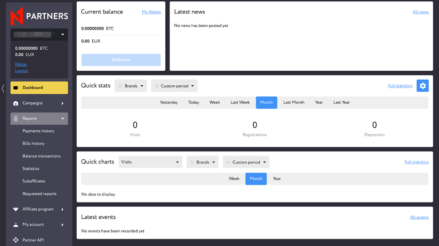Select Yesterday period in Quick stats
The height and width of the screenshot is (246, 439).
click(168, 103)
